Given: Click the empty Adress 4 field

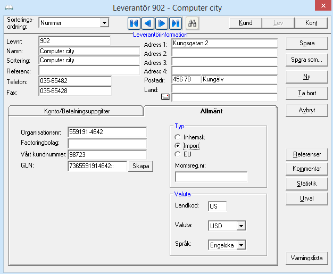Looking at the screenshot, I should point(224,71).
